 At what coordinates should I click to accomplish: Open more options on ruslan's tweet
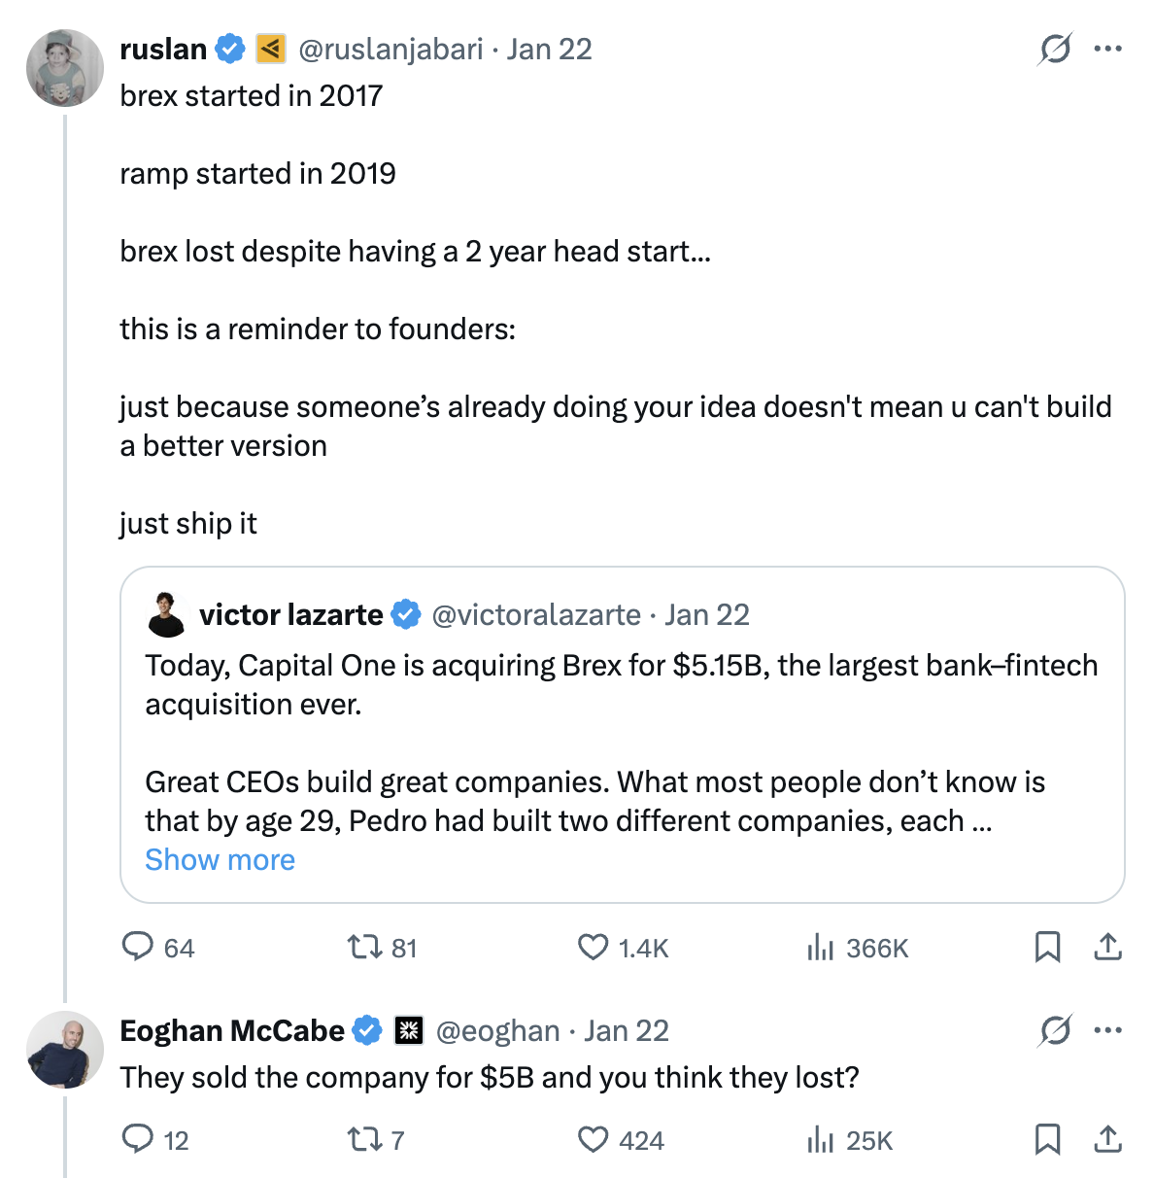coord(1107,49)
